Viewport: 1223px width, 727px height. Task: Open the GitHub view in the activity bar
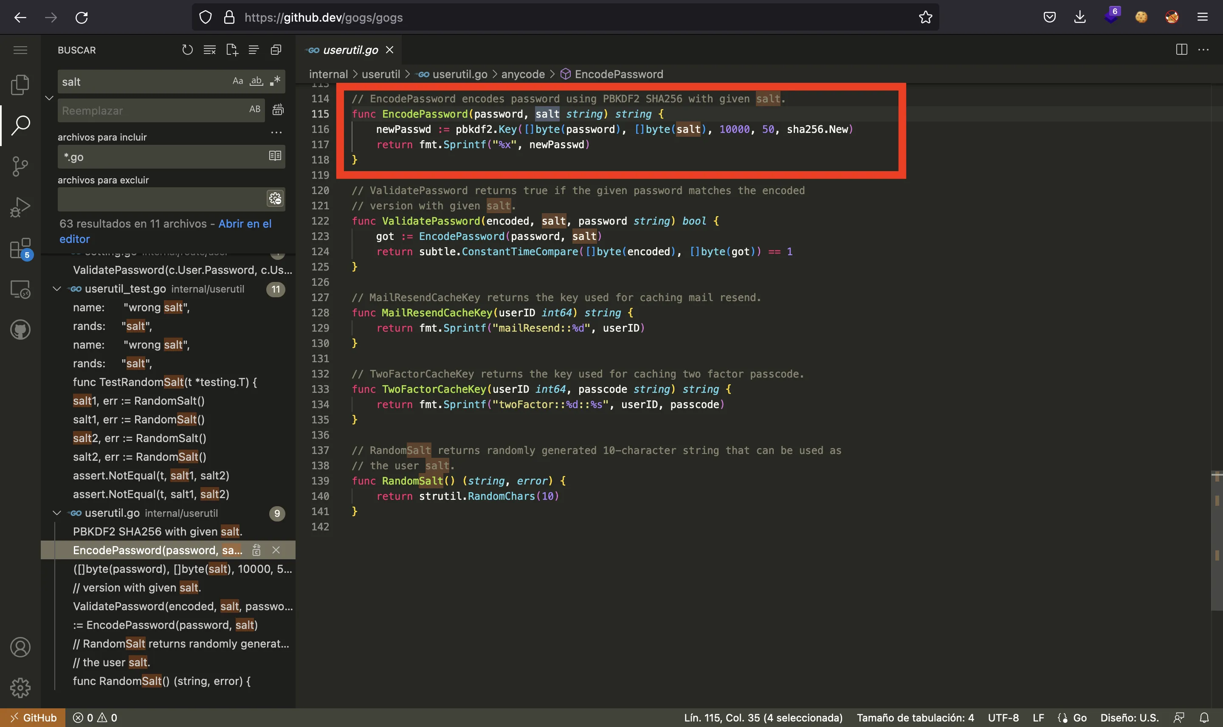(x=20, y=330)
